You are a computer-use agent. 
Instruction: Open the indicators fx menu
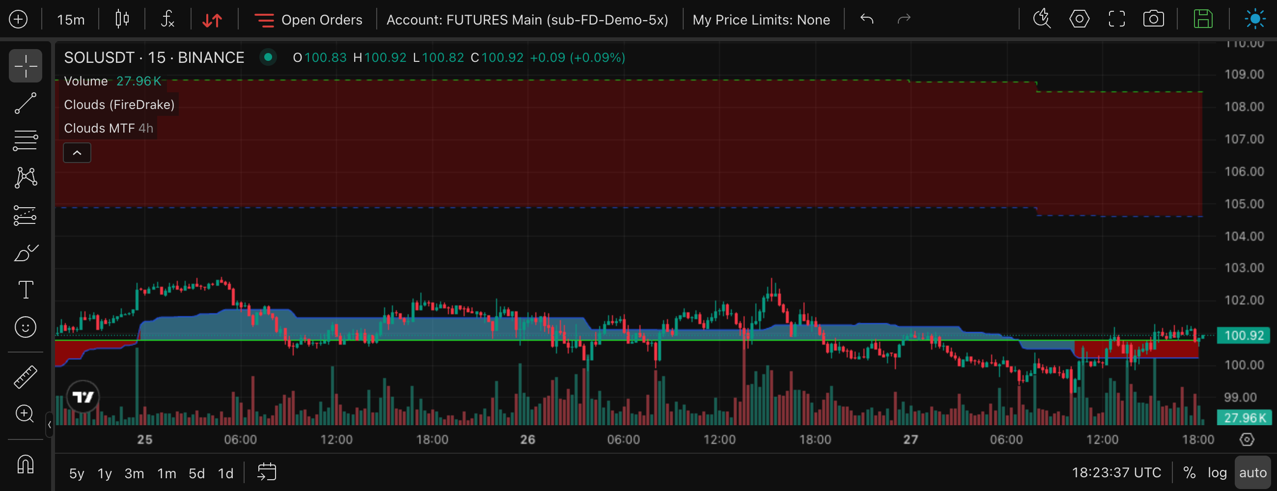(167, 19)
